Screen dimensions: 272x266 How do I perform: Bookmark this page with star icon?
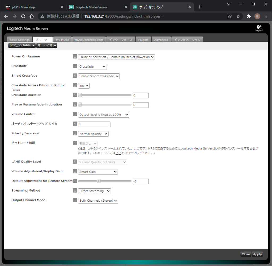tap(238, 16)
